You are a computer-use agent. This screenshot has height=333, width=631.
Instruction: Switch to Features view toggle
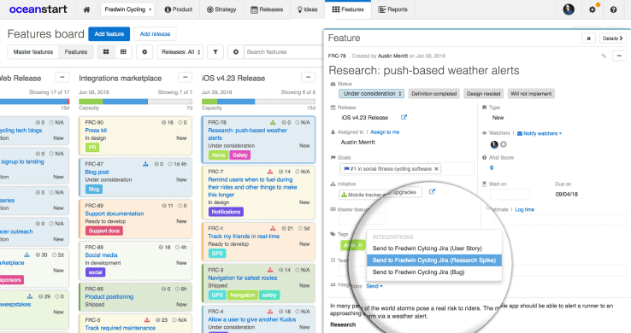[76, 52]
